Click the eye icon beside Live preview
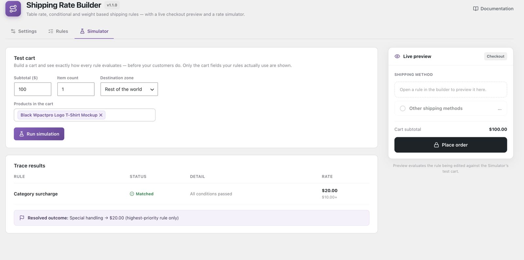Screen dimensions: 524x260 [397, 56]
